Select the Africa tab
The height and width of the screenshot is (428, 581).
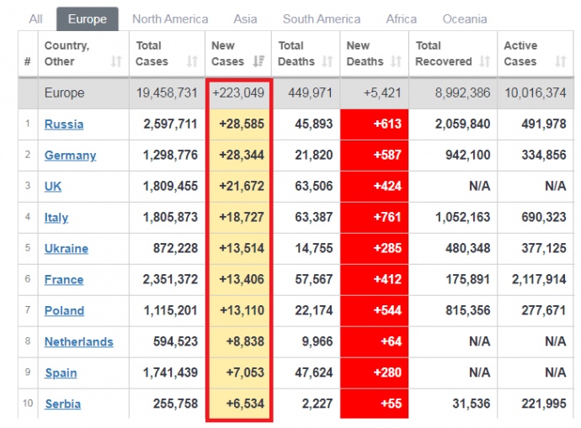[401, 18]
